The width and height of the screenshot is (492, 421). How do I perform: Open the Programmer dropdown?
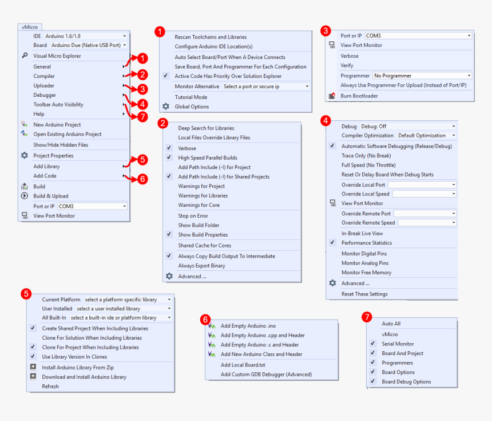(422, 76)
